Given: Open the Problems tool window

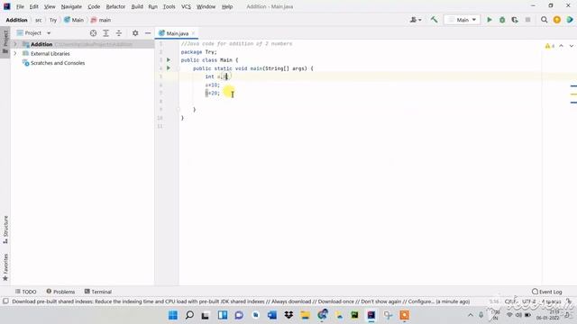Looking at the screenshot, I should point(60,292).
